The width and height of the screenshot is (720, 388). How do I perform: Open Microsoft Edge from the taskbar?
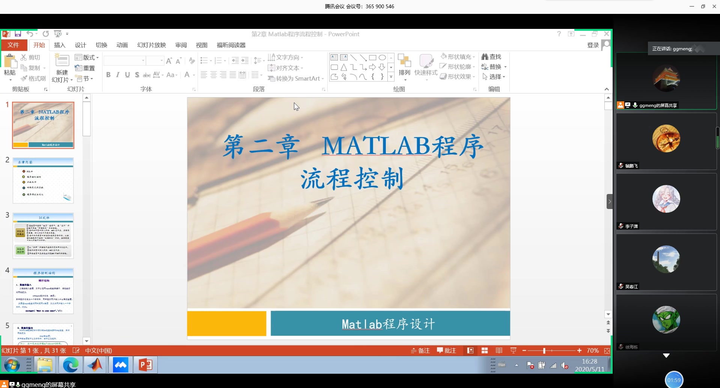[71, 365]
